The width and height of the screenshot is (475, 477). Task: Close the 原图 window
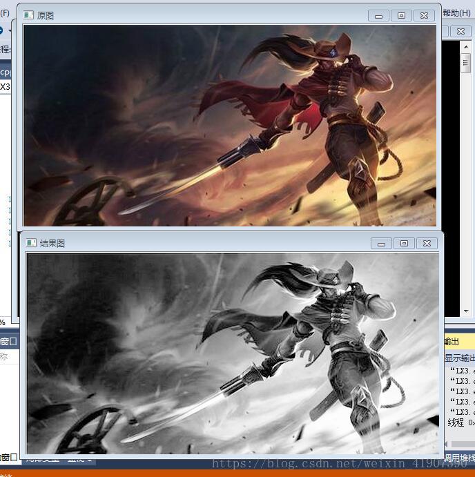424,15
